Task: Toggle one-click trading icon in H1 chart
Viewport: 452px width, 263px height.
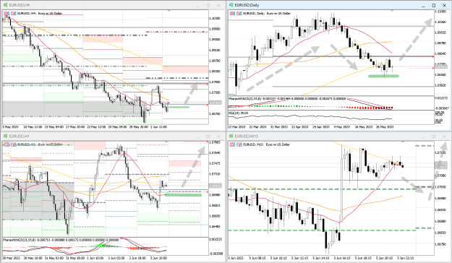Action: [13, 145]
